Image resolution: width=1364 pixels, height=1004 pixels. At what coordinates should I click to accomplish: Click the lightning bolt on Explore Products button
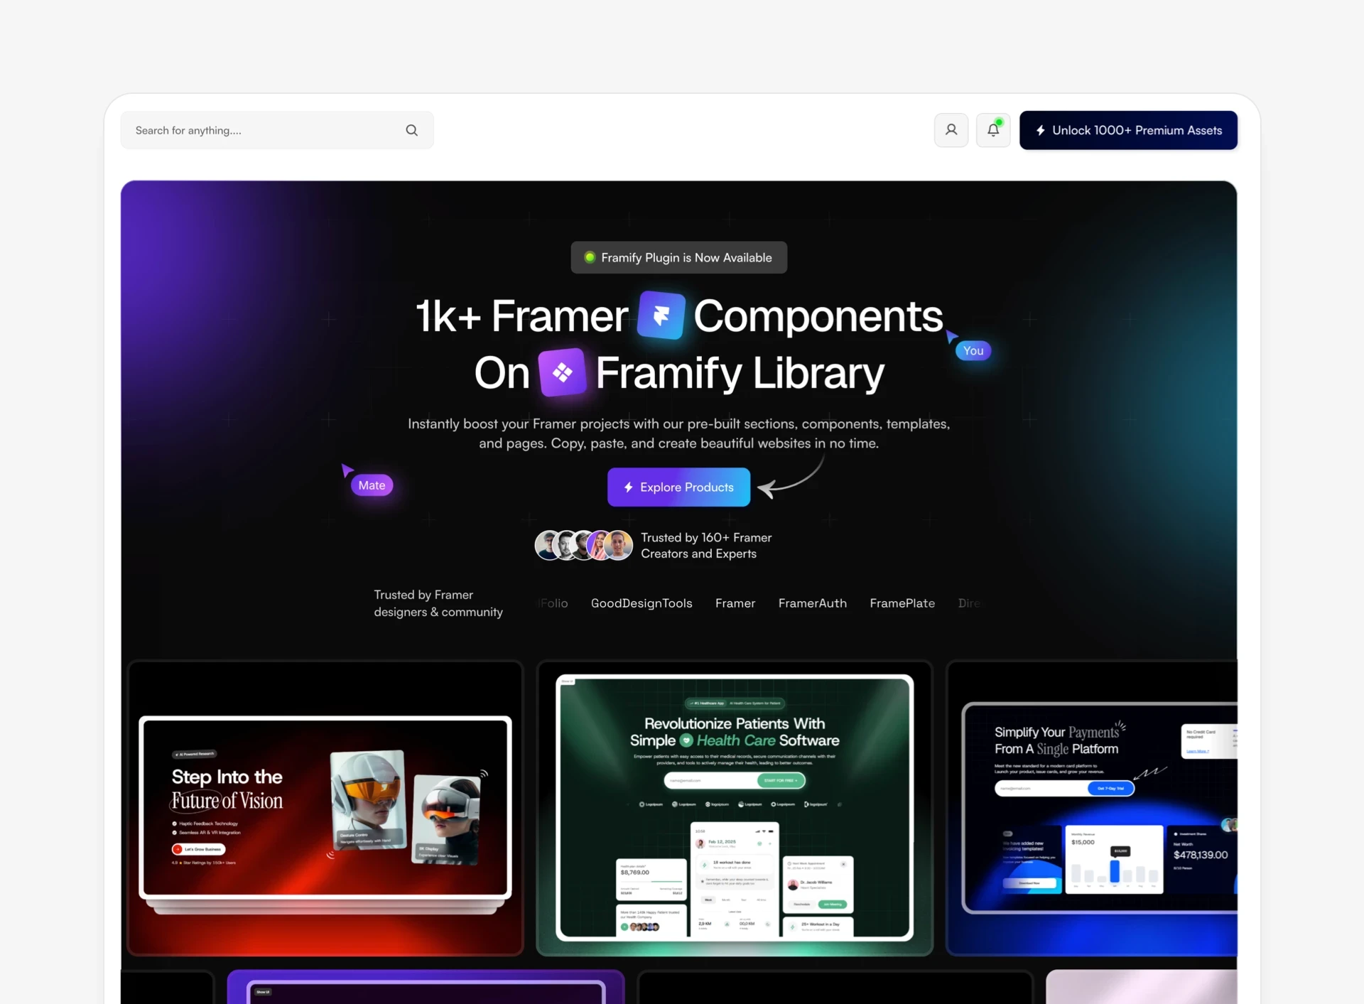[x=628, y=487]
